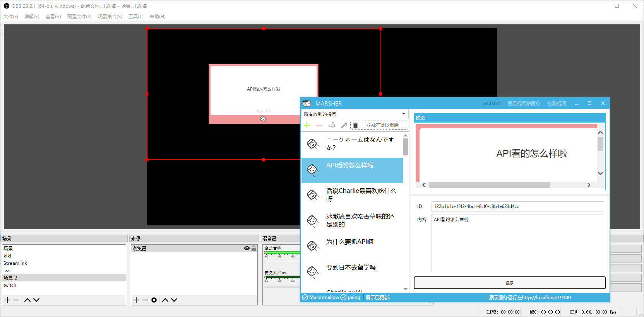644x317 pixels.
Task: Click the Marshmallow service status check icon
Action: click(305, 297)
